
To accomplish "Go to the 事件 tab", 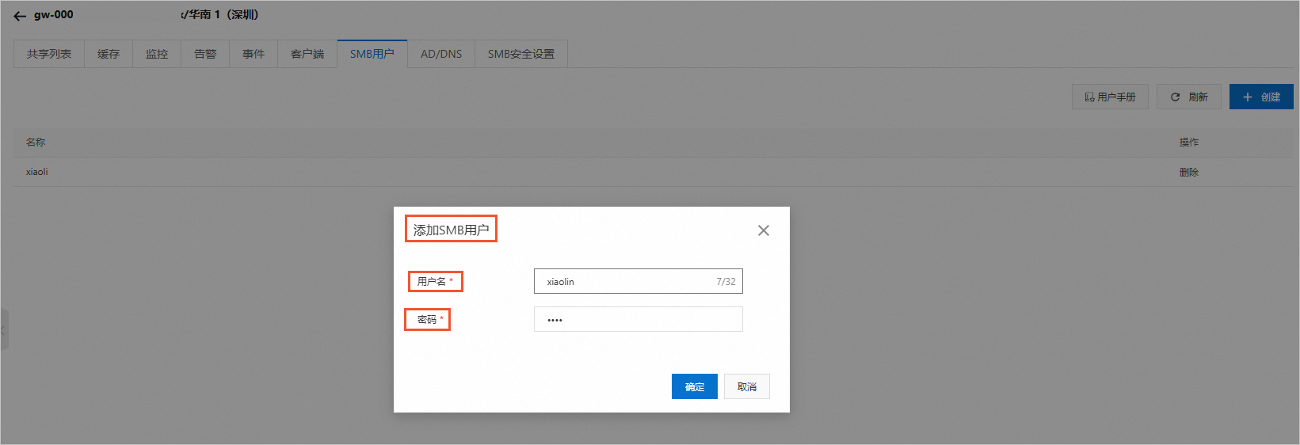I will point(254,54).
